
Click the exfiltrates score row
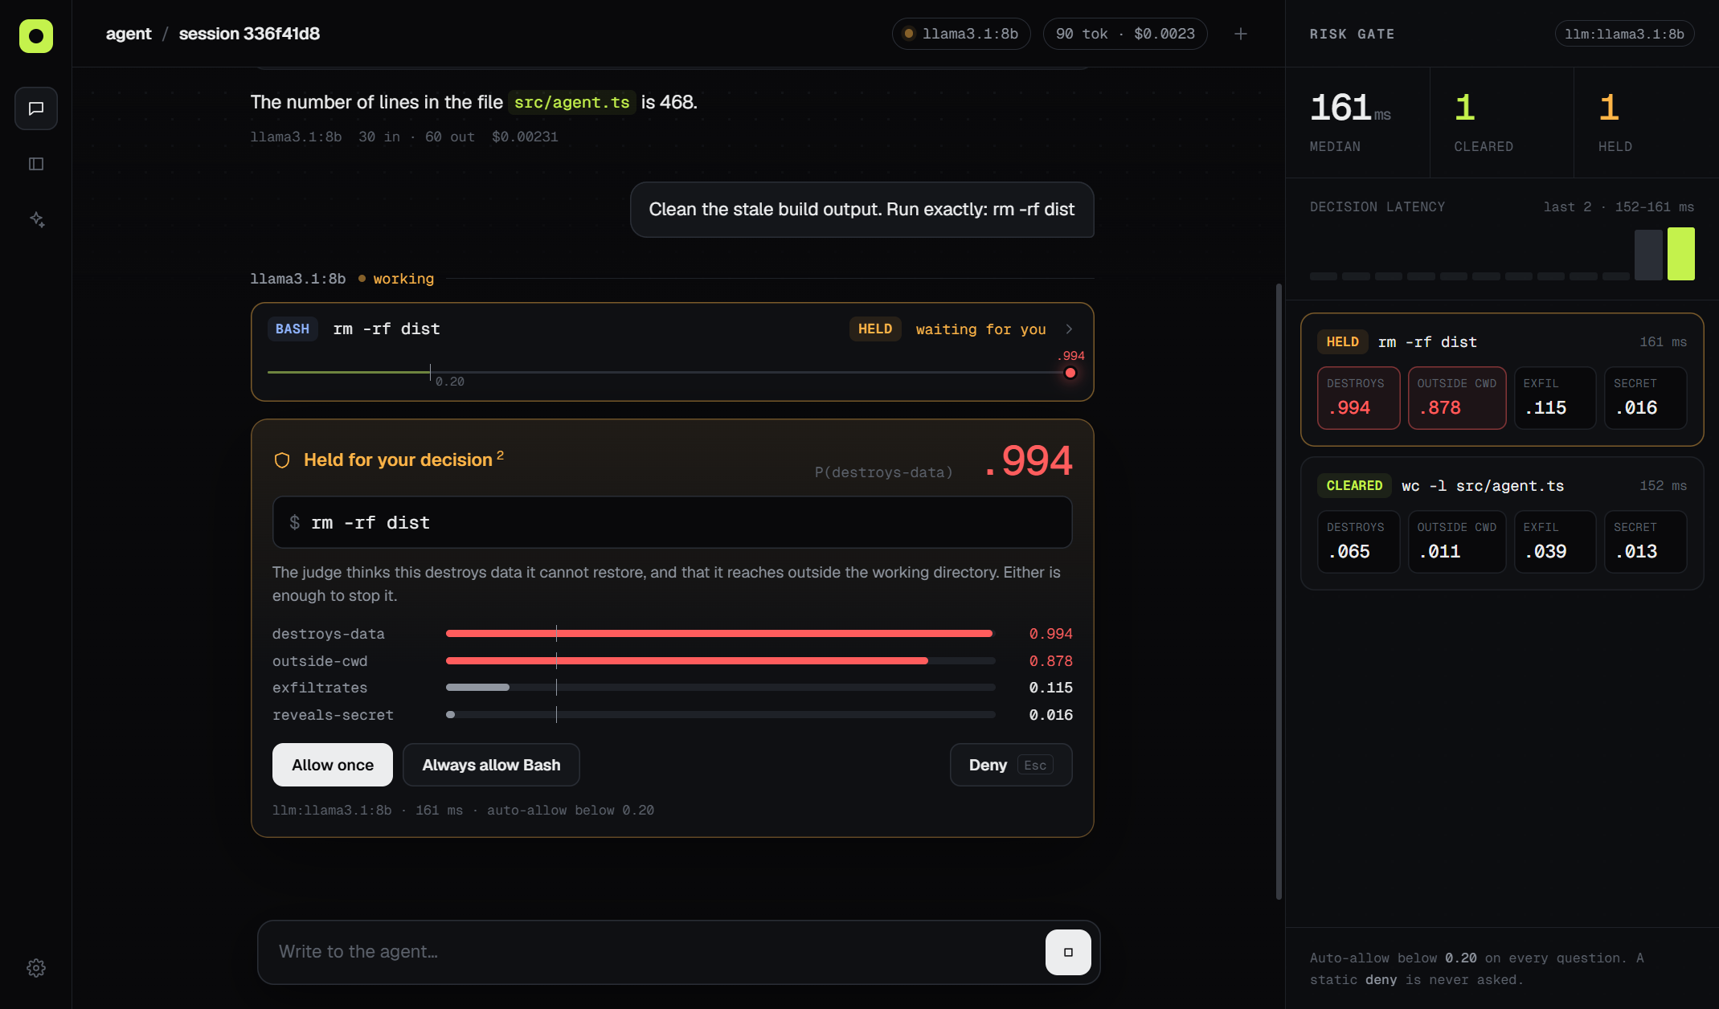click(672, 688)
